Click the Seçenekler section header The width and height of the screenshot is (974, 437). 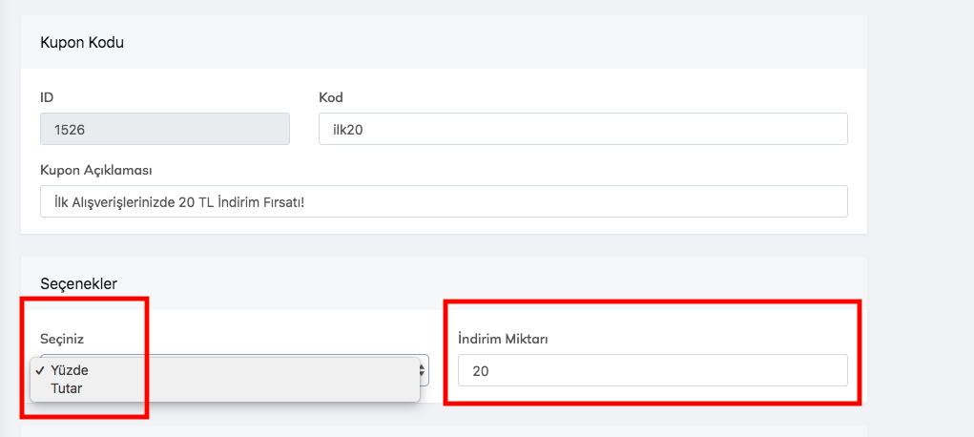78,283
